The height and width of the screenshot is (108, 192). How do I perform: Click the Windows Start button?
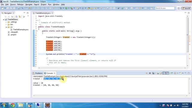coord(4,105)
